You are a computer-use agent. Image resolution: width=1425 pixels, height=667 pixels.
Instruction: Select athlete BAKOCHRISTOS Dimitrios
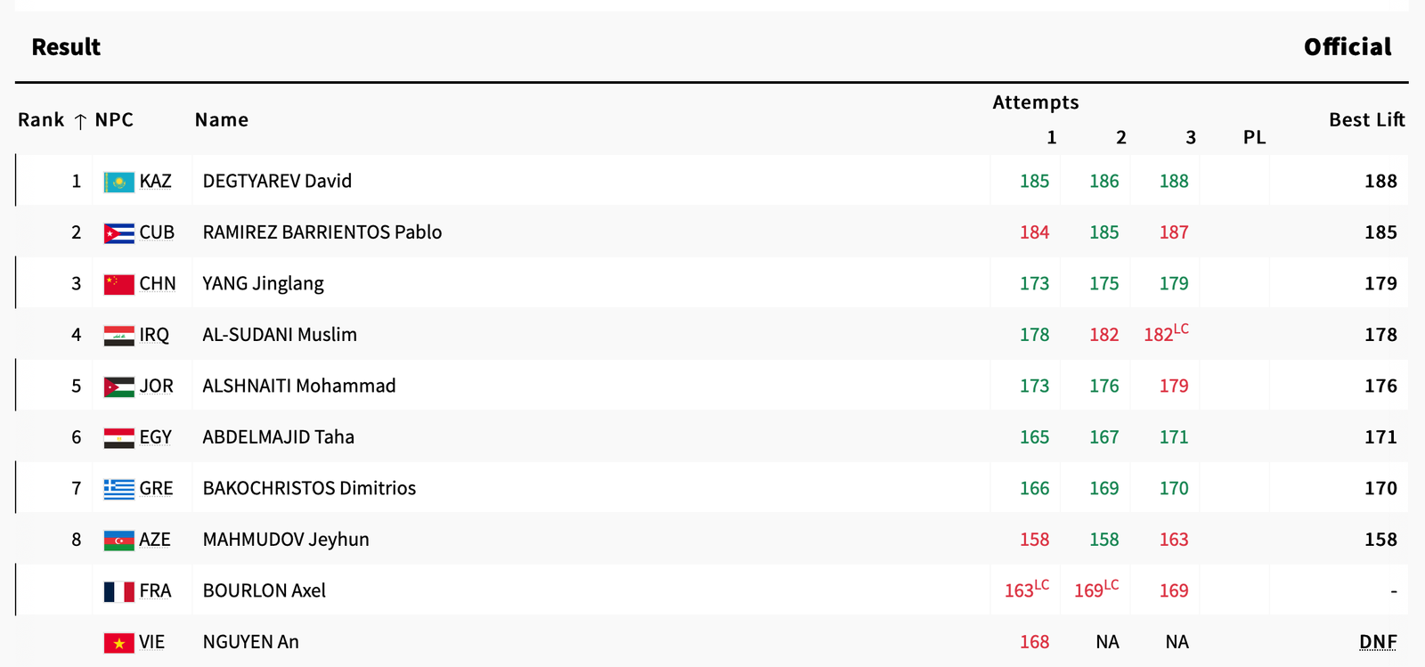pyautogui.click(x=309, y=489)
